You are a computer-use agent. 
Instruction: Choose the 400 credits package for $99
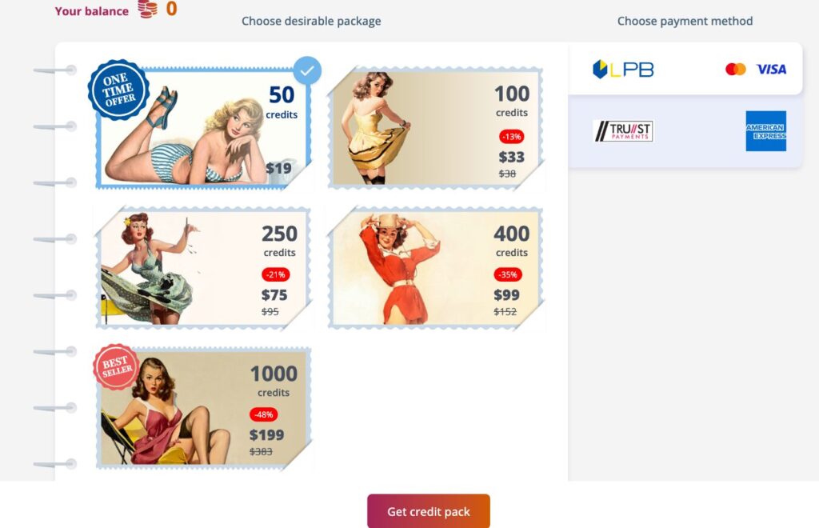tap(436, 268)
